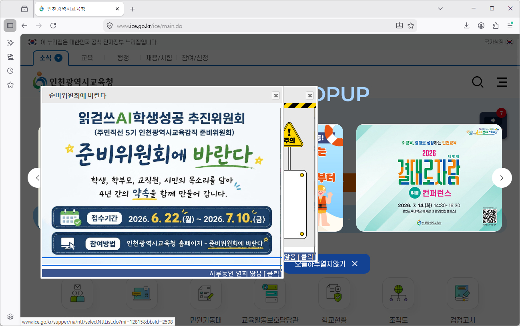Open the 민원기동대 shortcut icon

[206, 293]
